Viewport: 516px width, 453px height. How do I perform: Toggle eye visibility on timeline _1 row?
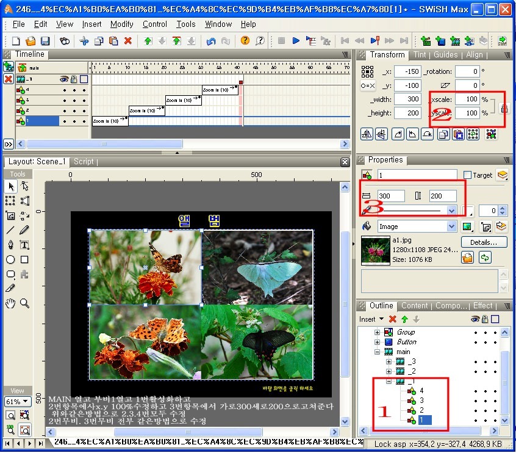(64, 79)
